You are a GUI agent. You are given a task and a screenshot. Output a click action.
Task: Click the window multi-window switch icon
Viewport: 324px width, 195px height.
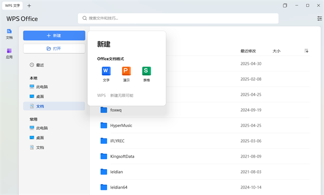[x=285, y=5]
